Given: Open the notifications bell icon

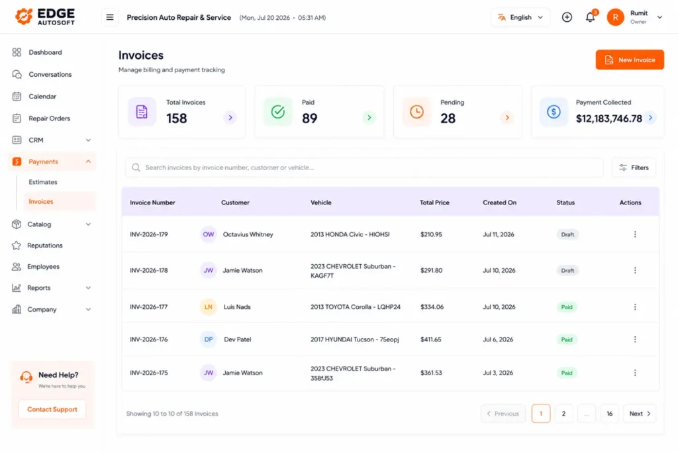Looking at the screenshot, I should [590, 17].
